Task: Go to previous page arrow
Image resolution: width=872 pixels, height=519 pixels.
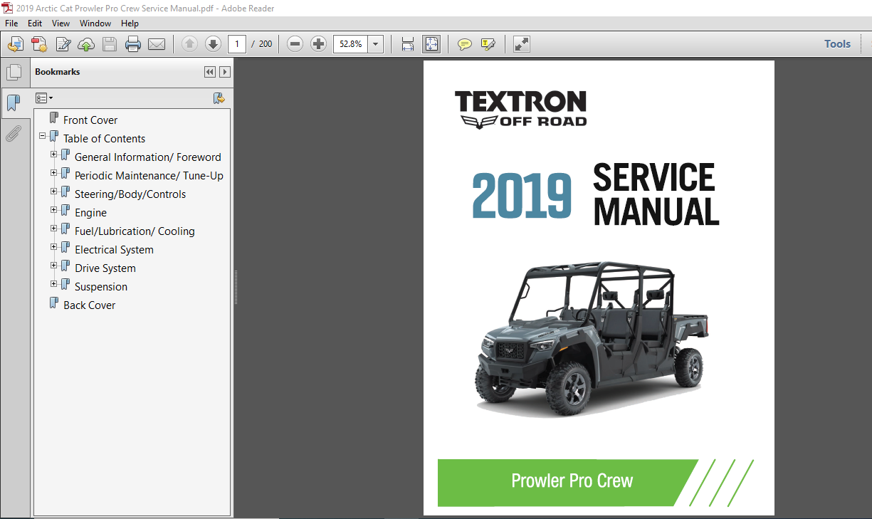Action: coord(189,44)
